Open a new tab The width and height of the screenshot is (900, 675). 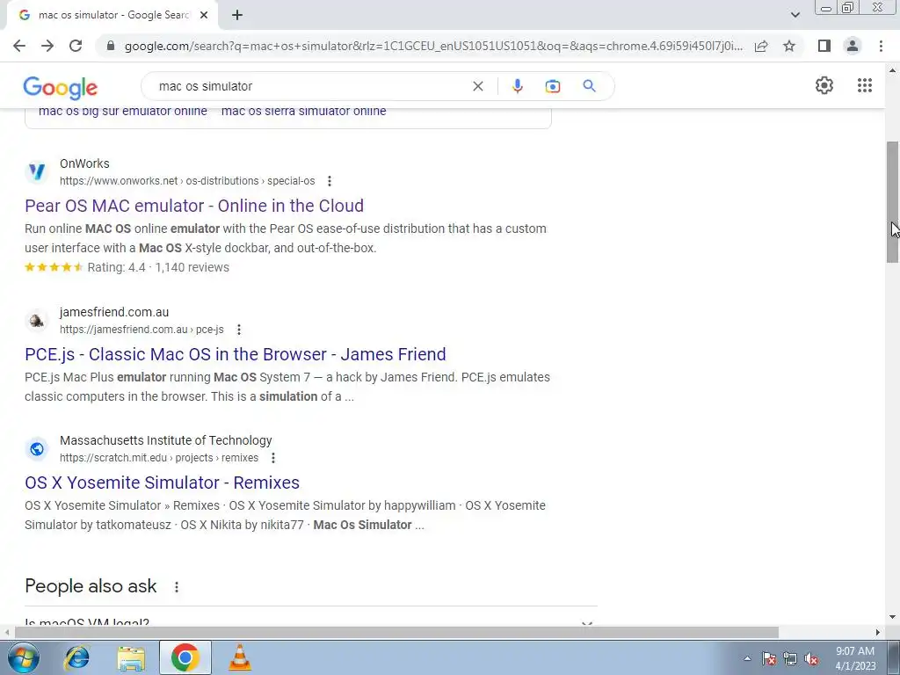[x=237, y=15]
